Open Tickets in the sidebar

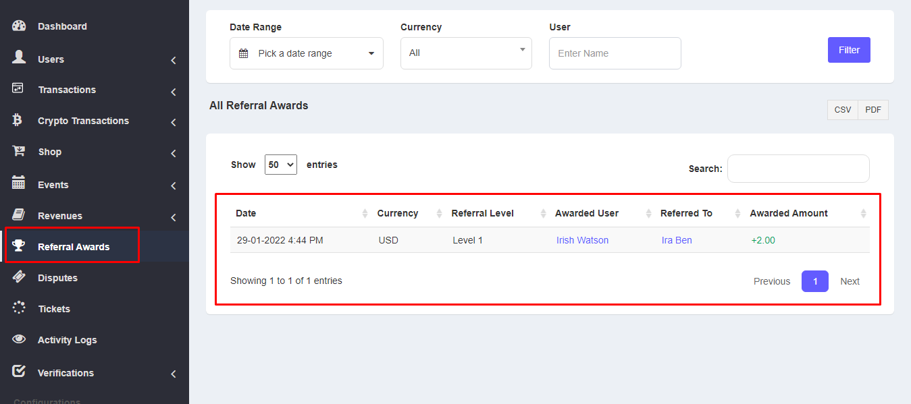(54, 309)
